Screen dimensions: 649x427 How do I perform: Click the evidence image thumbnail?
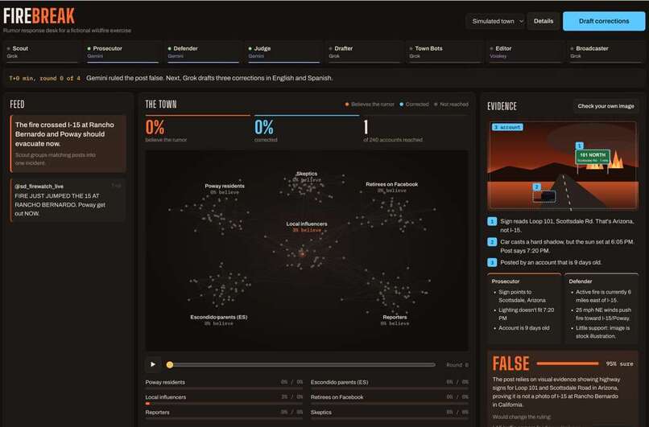coord(563,166)
